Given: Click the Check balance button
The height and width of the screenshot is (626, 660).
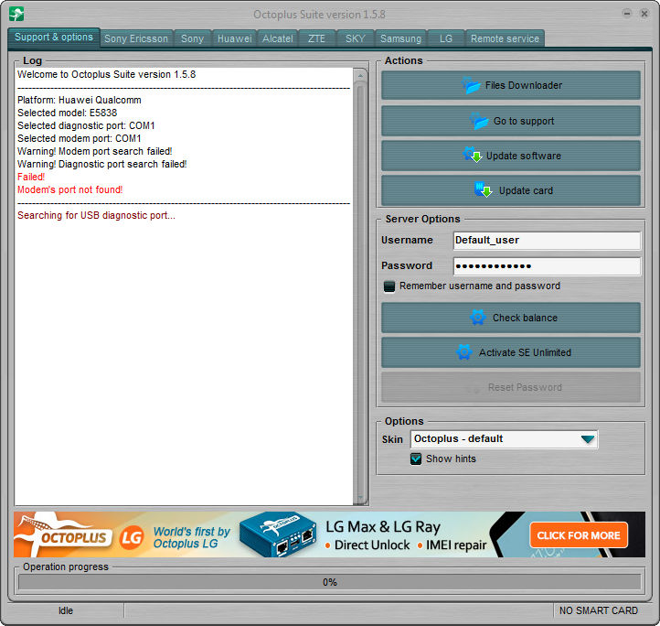Looking at the screenshot, I should click(511, 318).
